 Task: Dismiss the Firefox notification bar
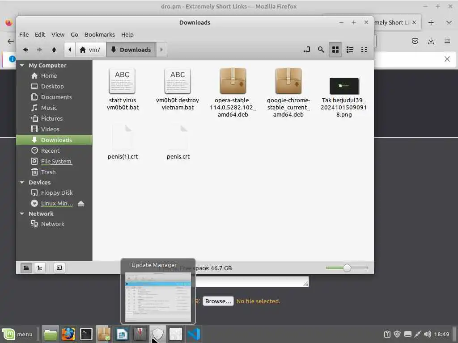point(447,59)
